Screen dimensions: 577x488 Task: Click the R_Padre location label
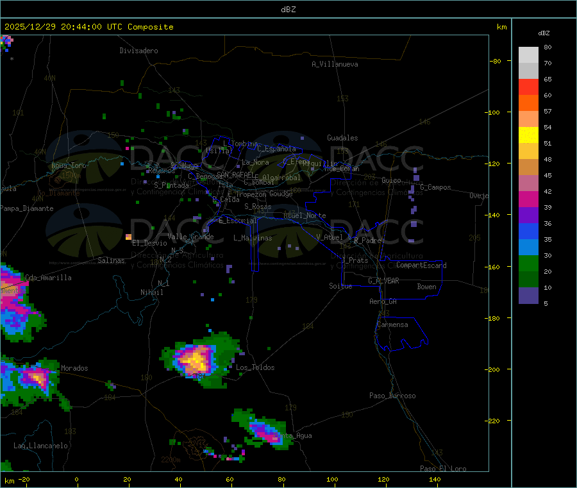coord(367,240)
